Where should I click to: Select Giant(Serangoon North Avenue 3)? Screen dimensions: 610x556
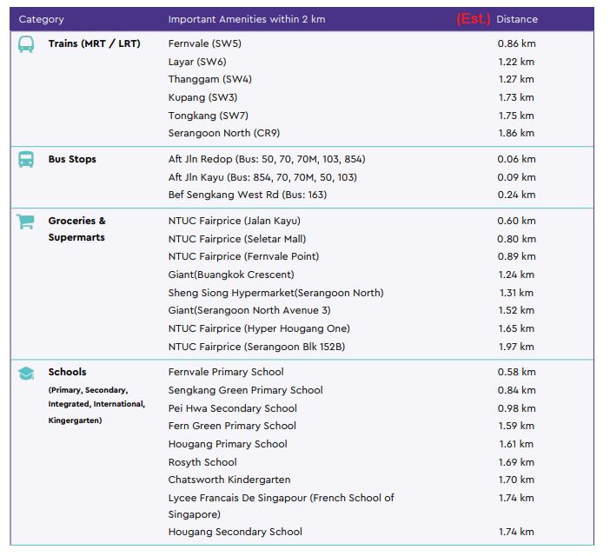point(249,310)
